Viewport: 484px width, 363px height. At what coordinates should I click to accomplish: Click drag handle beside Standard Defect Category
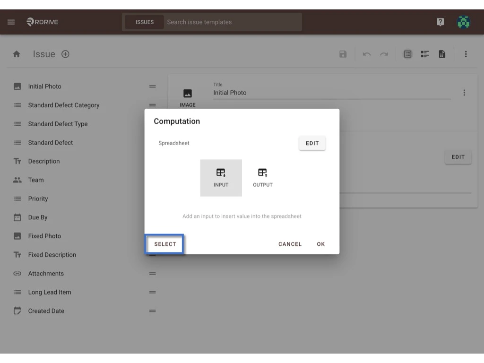point(153,105)
